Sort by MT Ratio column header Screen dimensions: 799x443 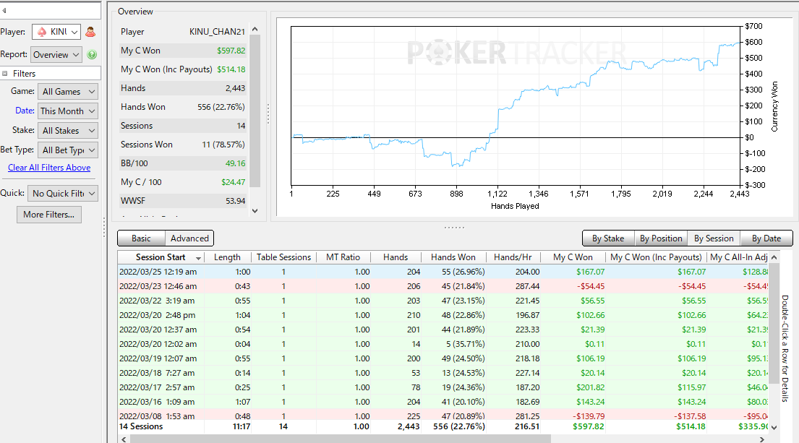pyautogui.click(x=343, y=257)
